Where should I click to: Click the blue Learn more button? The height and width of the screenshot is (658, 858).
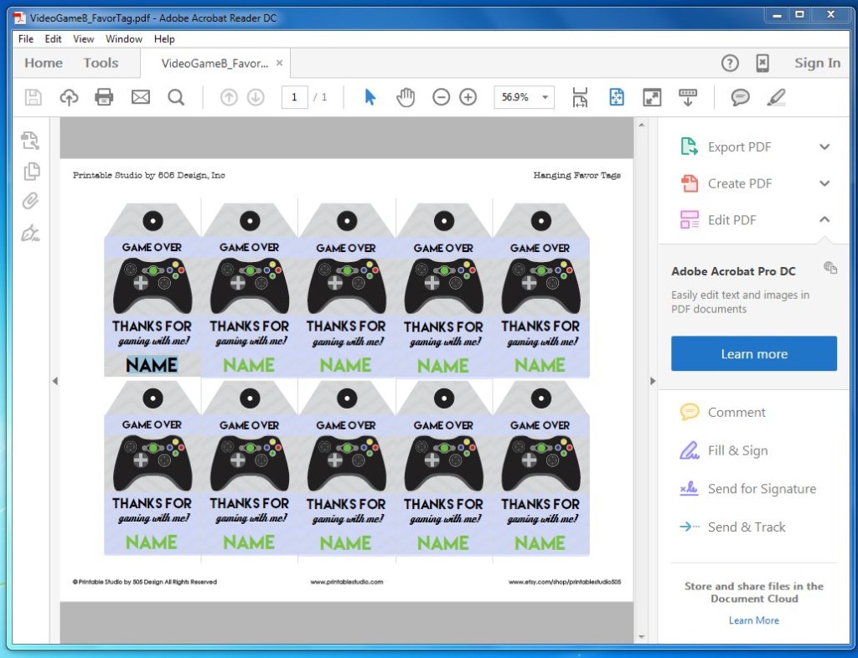[754, 353]
